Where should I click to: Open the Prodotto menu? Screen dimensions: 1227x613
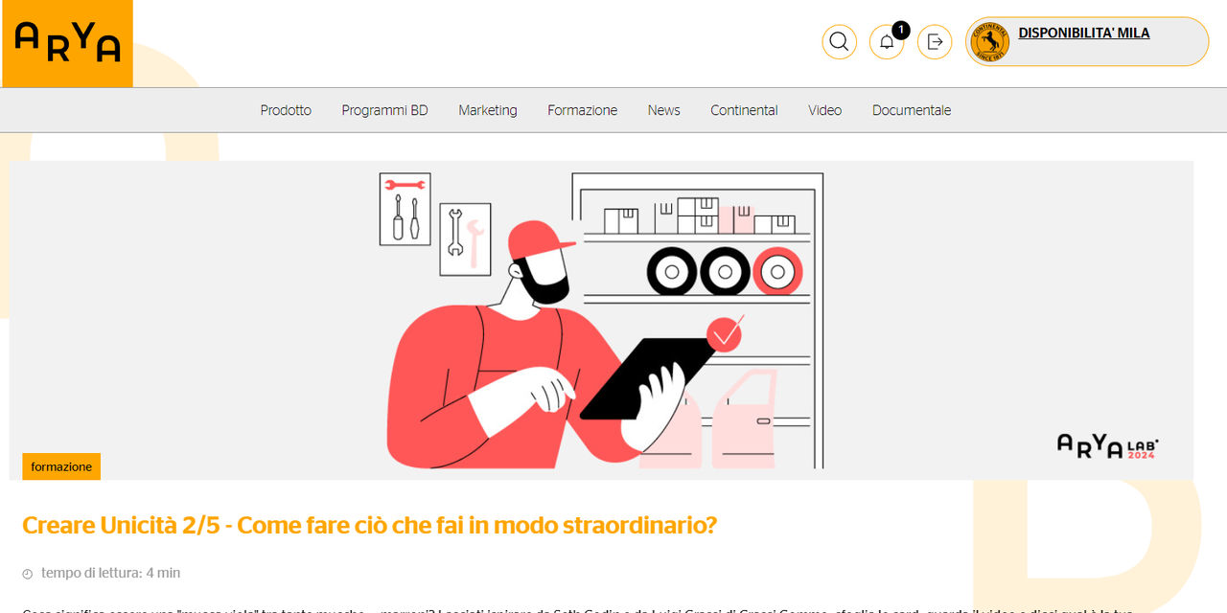pyautogui.click(x=286, y=110)
